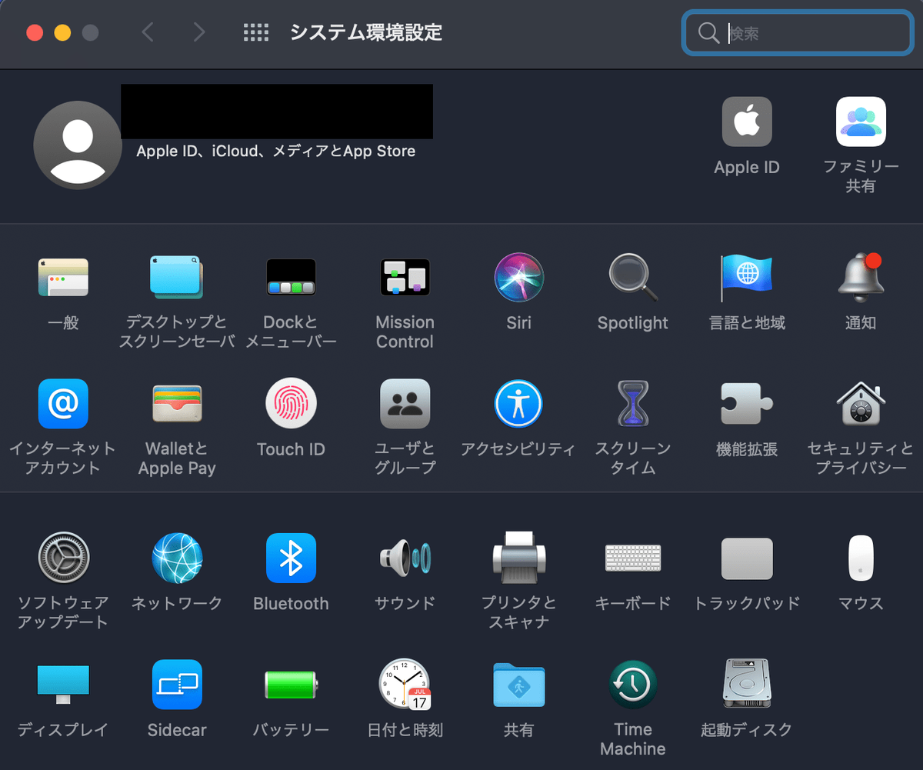The height and width of the screenshot is (770, 923).
Task: Open ネットワーク preferences
Action: (177, 558)
